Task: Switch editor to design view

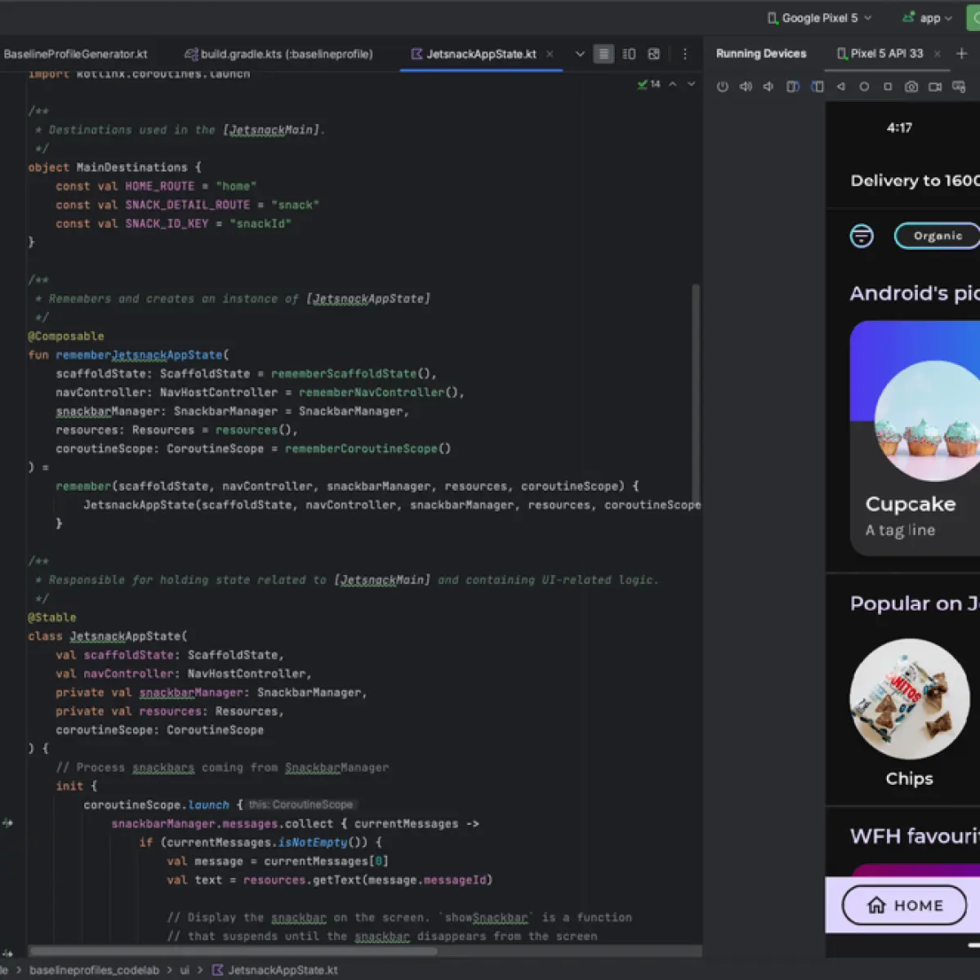Action: [654, 54]
